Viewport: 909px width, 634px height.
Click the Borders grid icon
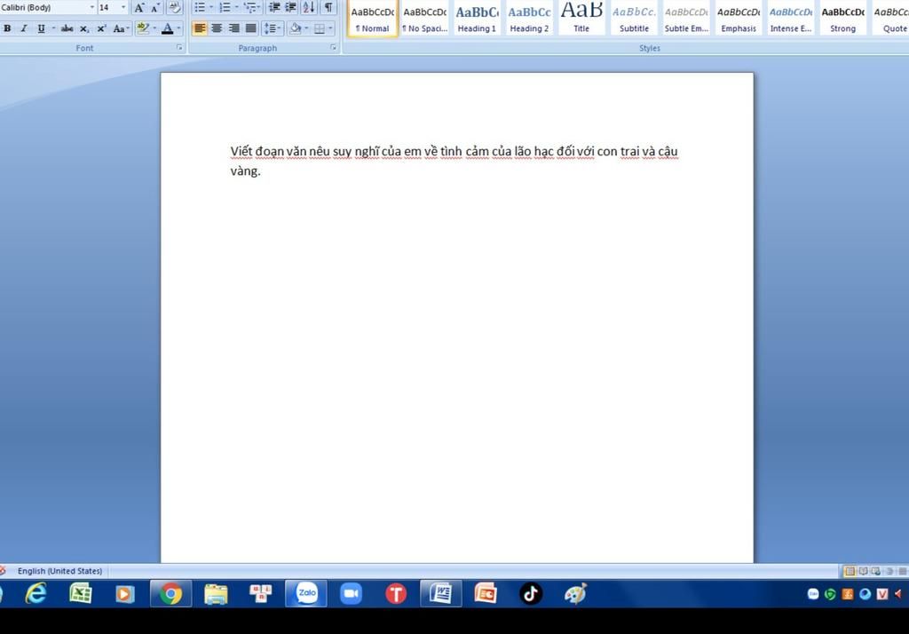pos(319,28)
